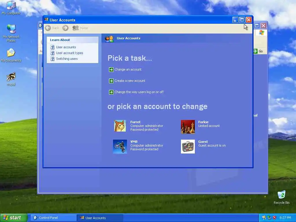Click green arrow next to 'Change the way users log on'
This screenshot has height=222, width=296.
111,92
